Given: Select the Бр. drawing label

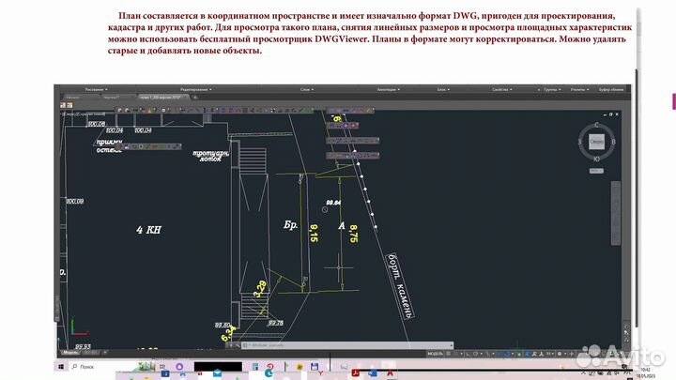Looking at the screenshot, I should click(290, 225).
